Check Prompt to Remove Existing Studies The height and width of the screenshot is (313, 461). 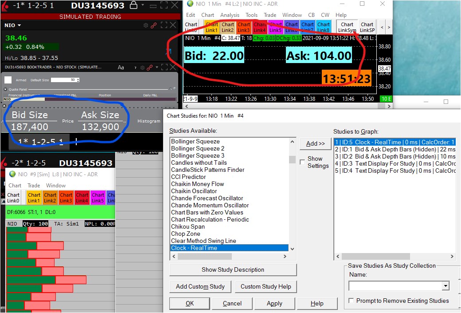coord(351,300)
